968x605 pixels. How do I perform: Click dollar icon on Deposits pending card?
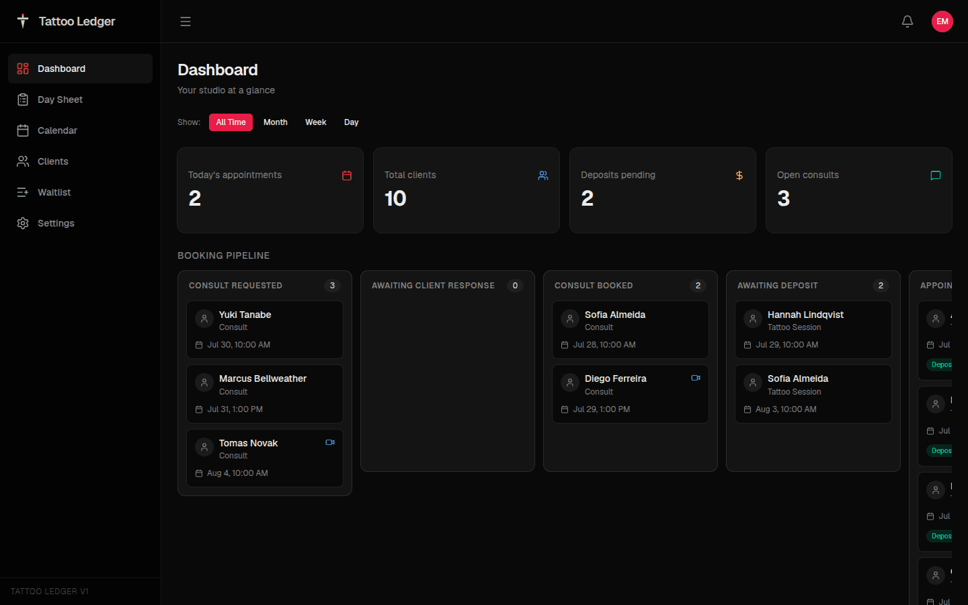(x=739, y=175)
